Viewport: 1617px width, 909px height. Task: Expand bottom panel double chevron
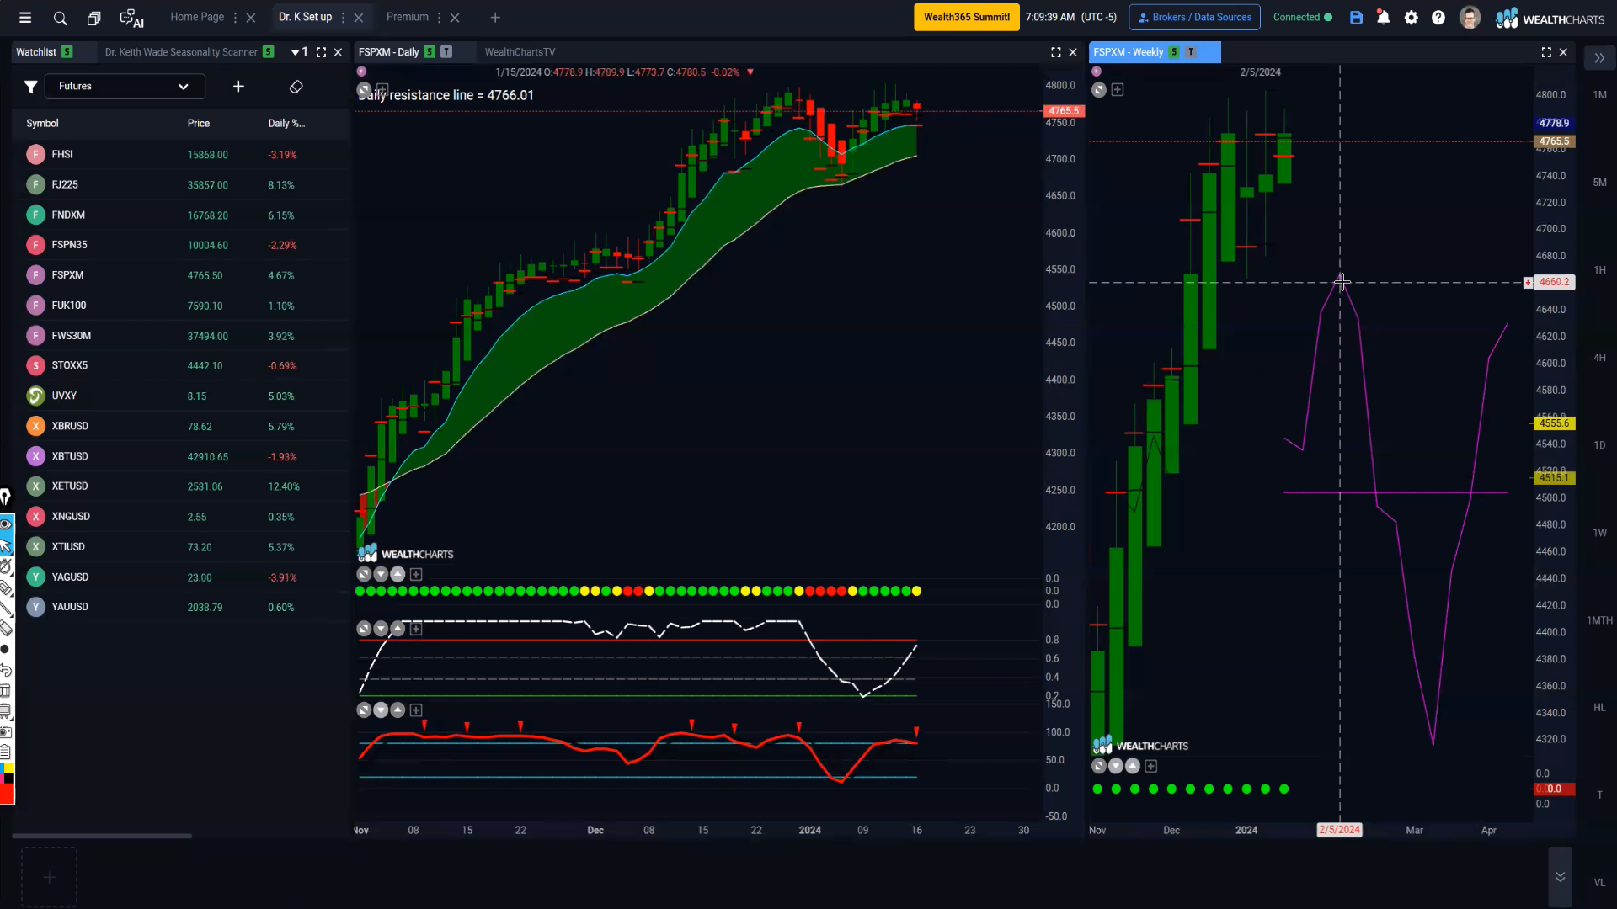pos(1560,877)
